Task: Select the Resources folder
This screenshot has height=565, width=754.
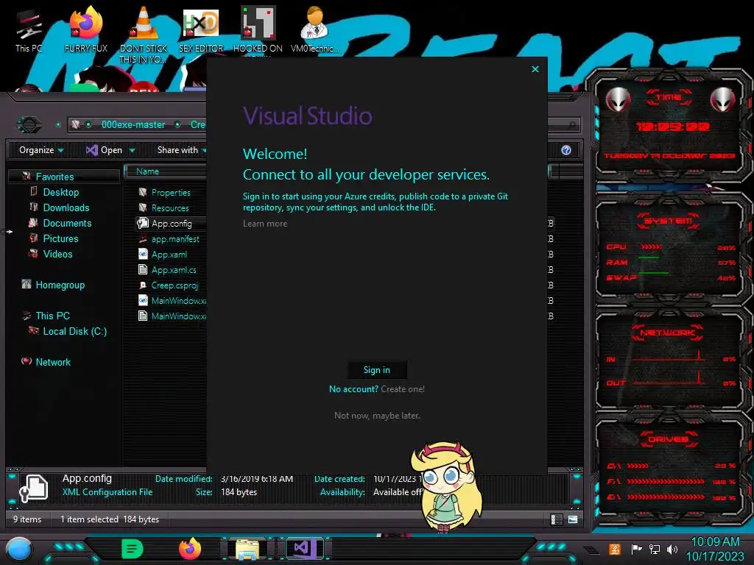Action: [x=170, y=208]
